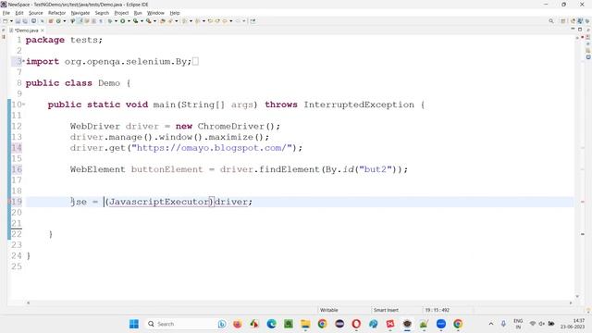592x333 pixels.
Task: Click line number 14 in the gutter
Action: point(17,148)
